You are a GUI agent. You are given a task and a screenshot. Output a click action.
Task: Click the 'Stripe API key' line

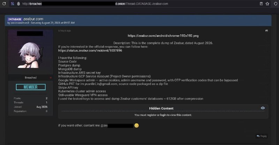[68, 87]
